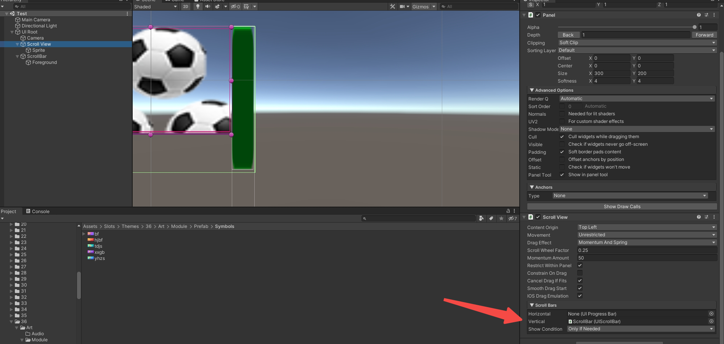Click Show Draw Calls button
Screen dimensions: 724x344
[622, 207]
